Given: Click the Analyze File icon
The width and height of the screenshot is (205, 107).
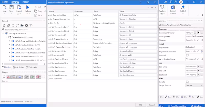Looking at the screenshot, I should (162, 7).
